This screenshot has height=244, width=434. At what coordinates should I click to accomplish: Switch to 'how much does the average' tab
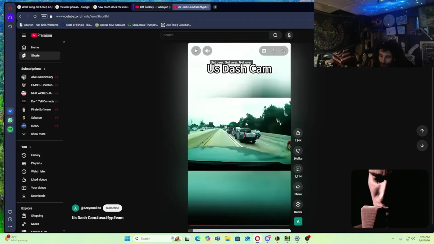coord(111,7)
